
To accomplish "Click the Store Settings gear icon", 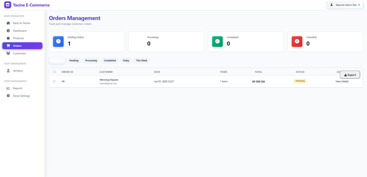I will click(8, 96).
